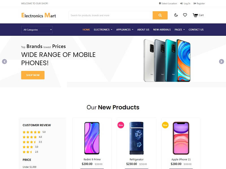Expand the Appliances menu
This screenshot has height=169, width=226.
pyautogui.click(x=125, y=30)
